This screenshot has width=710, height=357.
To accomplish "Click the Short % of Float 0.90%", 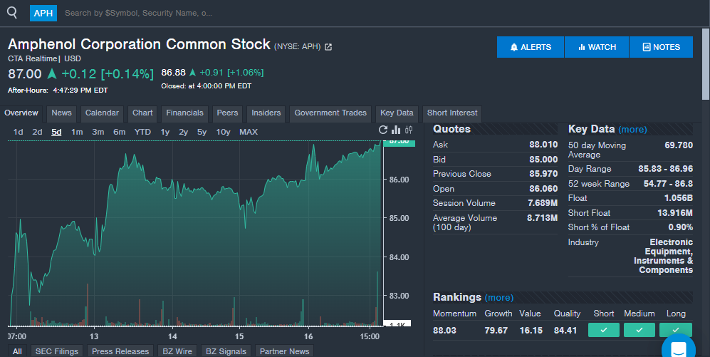I will pyautogui.click(x=681, y=227).
